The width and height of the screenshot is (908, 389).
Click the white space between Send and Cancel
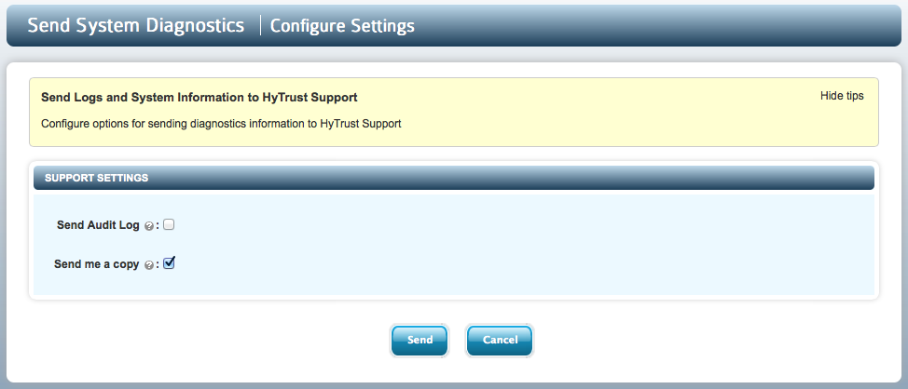click(x=458, y=341)
